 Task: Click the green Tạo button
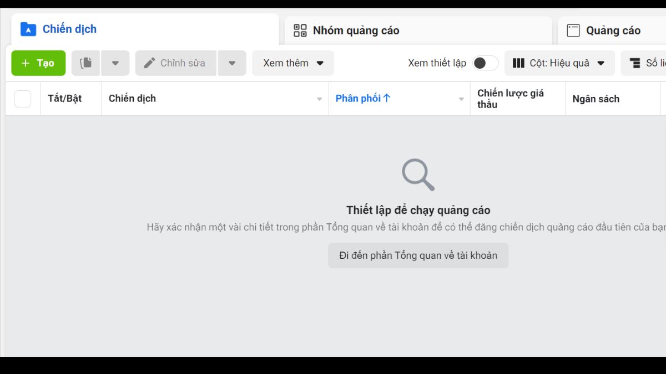[38, 63]
